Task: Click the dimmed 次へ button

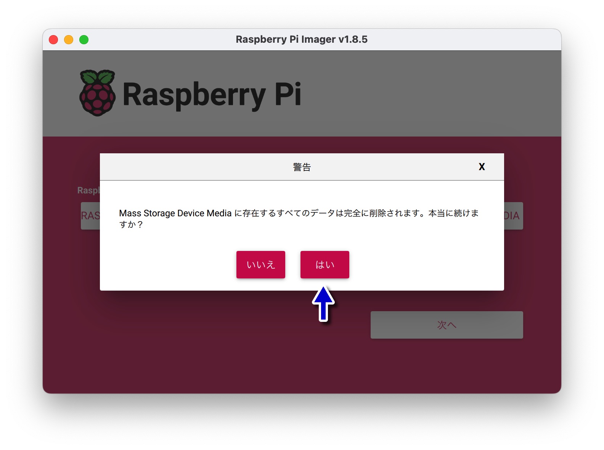Action: point(447,325)
